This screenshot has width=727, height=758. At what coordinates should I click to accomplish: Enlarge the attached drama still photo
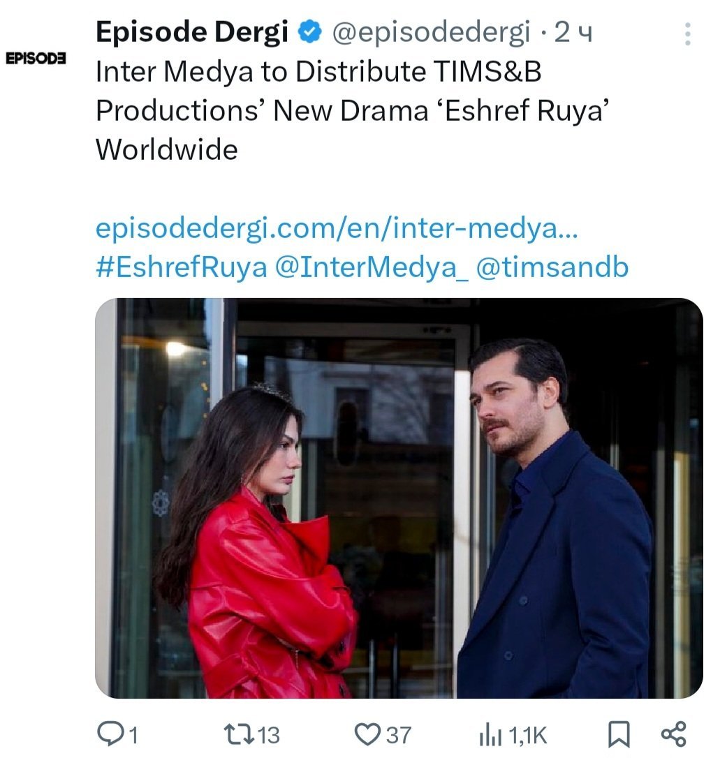[x=399, y=498]
